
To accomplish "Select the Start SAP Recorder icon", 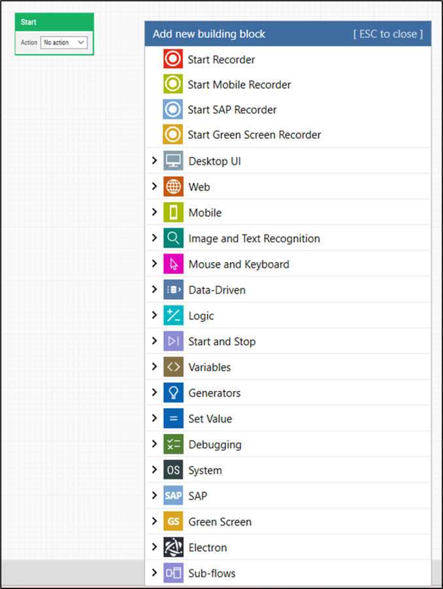I will [172, 110].
